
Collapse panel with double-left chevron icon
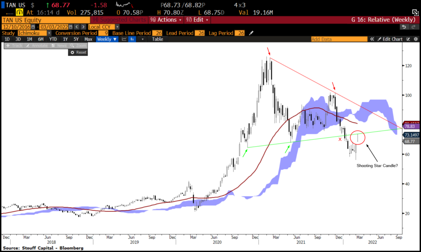[x=372, y=39]
